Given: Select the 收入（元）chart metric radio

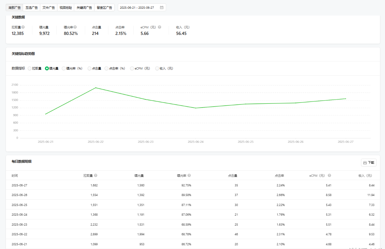Looking at the screenshot, I should tap(157, 68).
